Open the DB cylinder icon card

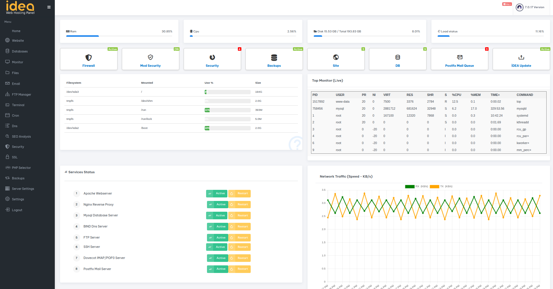click(398, 57)
